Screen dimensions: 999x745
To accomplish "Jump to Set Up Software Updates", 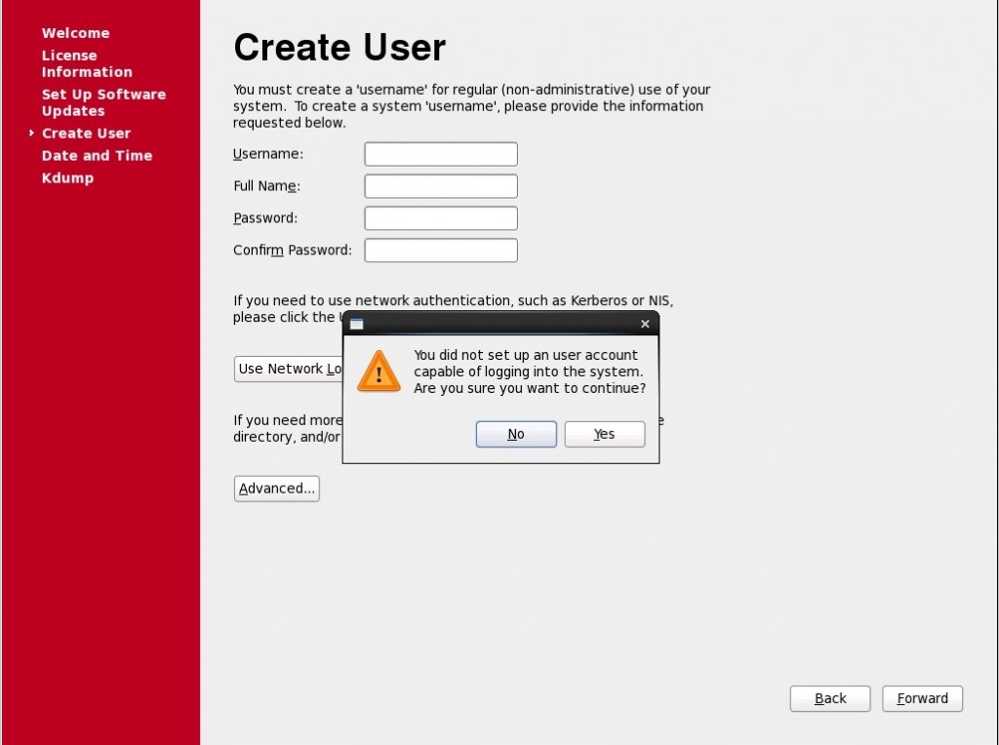I will [x=103, y=102].
